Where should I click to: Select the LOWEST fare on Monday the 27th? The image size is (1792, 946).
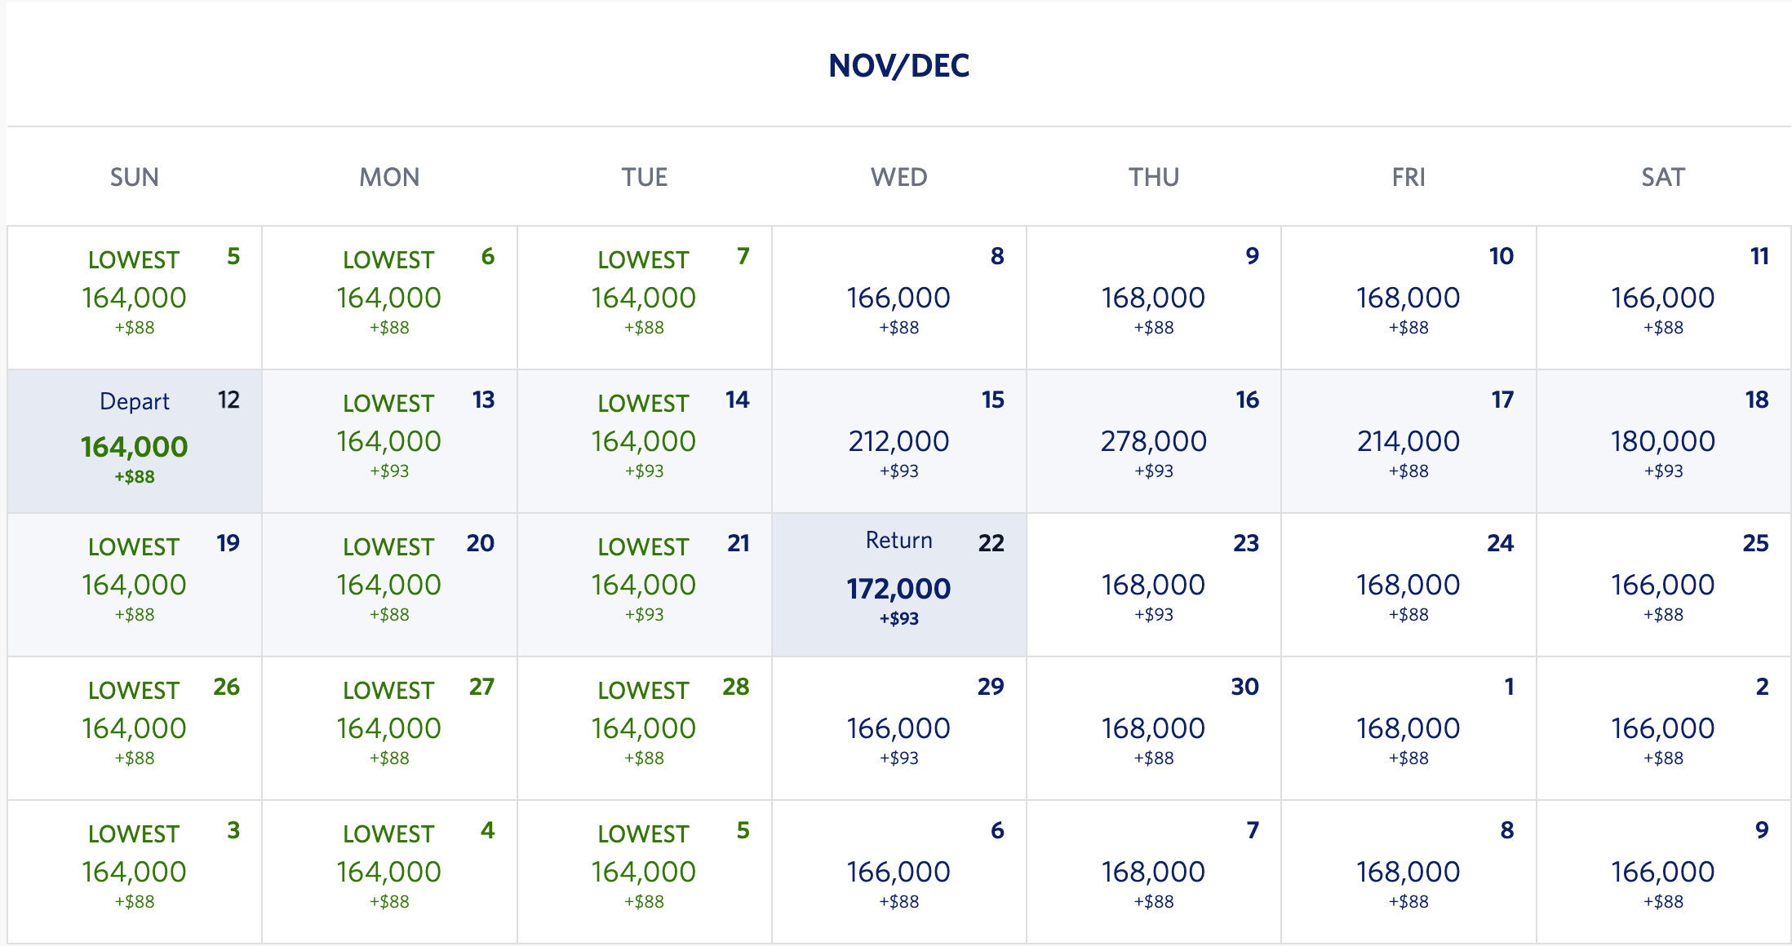coord(389,728)
